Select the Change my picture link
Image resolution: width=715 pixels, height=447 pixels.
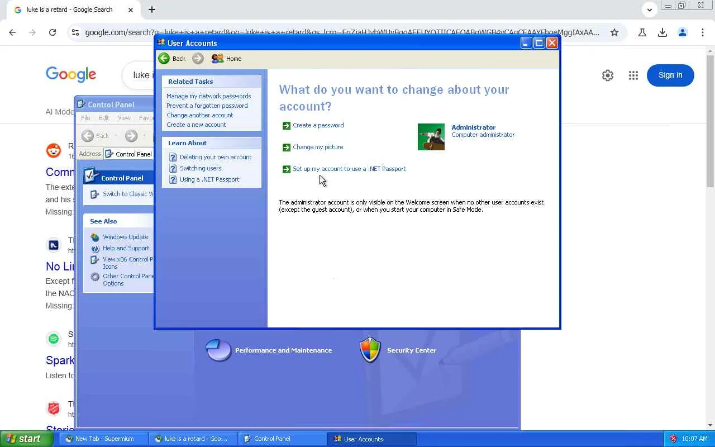[318, 147]
